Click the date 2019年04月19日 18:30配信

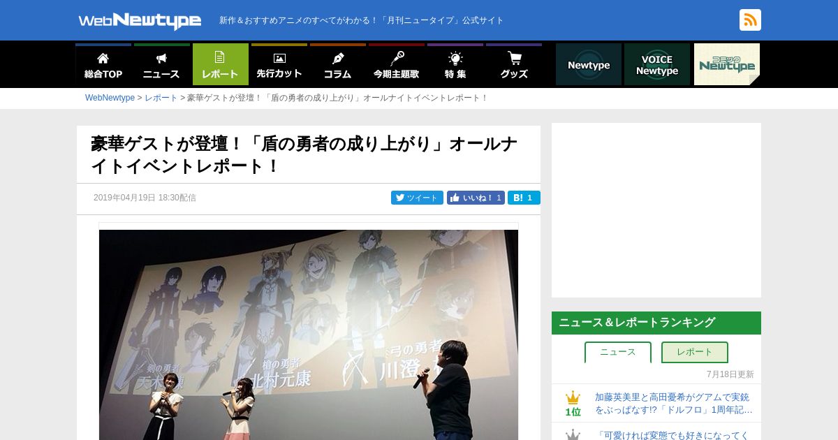click(x=145, y=198)
